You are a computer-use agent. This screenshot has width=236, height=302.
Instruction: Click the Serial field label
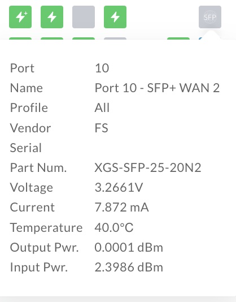point(26,148)
